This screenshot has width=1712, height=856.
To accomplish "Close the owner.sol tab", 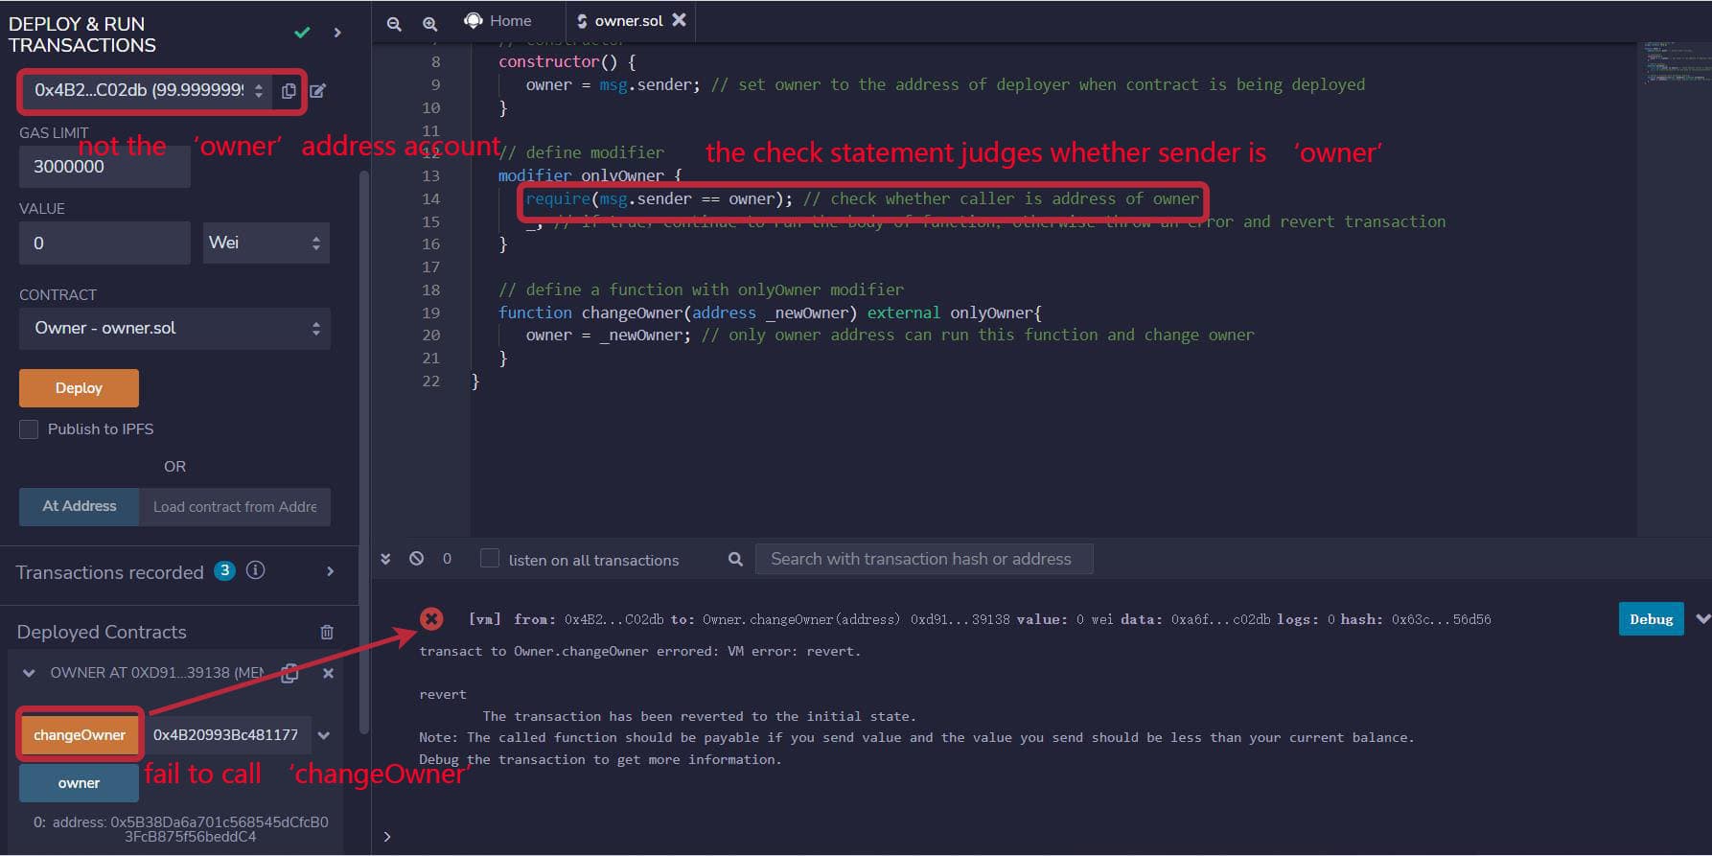I will (679, 20).
